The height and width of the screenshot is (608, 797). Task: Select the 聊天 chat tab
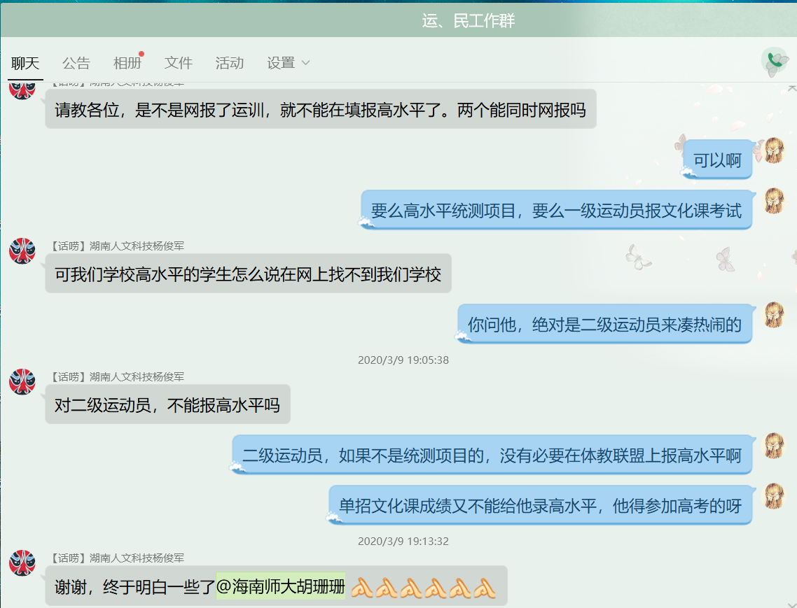pos(25,63)
